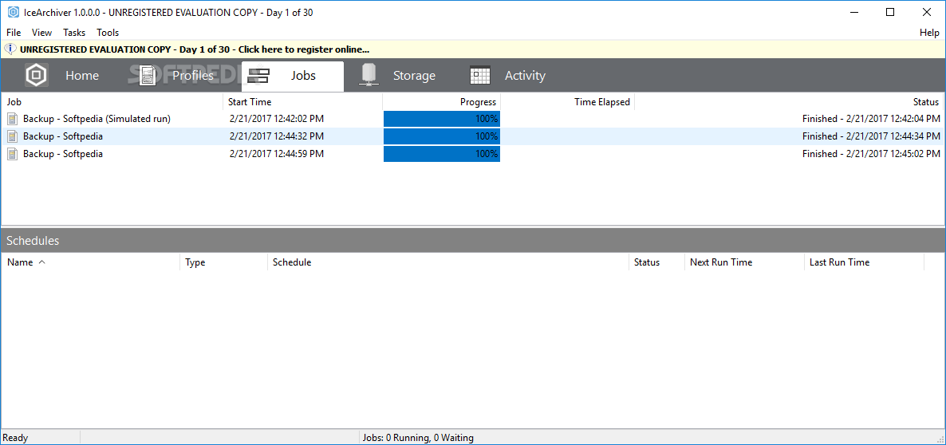Click start time '2/21/2017 12:42:02 PM'
This screenshot has height=445, width=946.
point(276,119)
